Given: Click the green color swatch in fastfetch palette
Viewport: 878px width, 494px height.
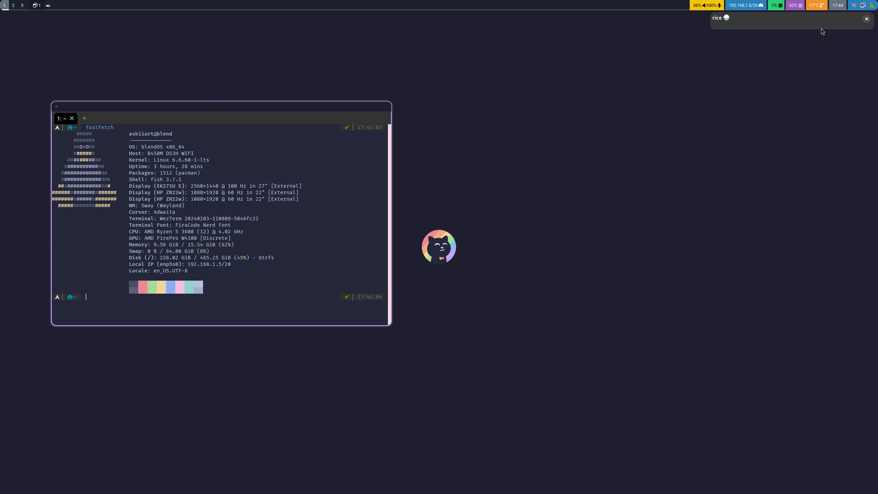Looking at the screenshot, I should (x=152, y=287).
